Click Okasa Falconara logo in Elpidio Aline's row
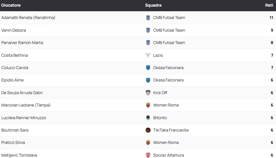276x158 pixels. click(148, 80)
